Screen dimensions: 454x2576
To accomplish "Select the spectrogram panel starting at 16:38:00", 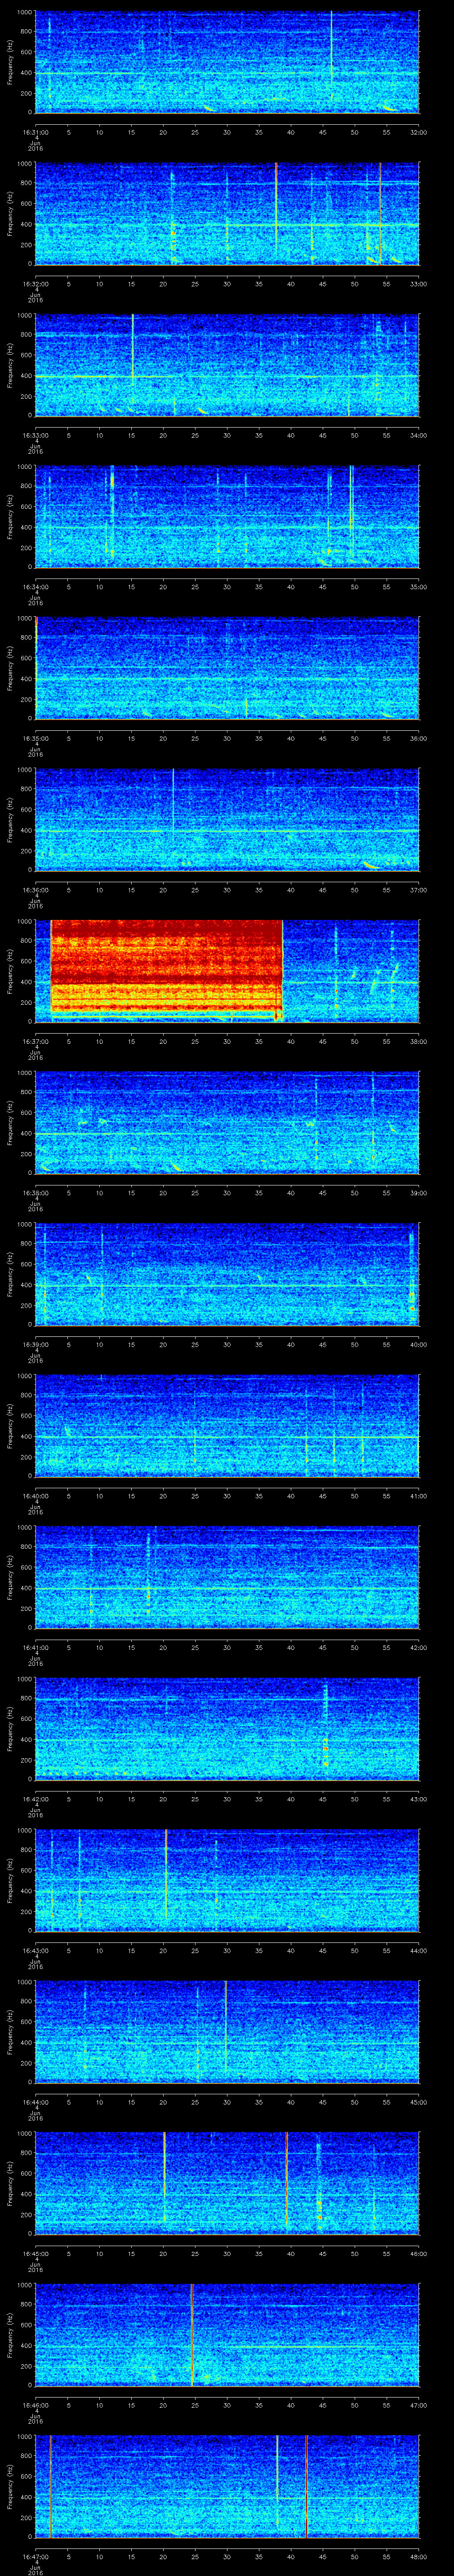I will pyautogui.click(x=227, y=1122).
